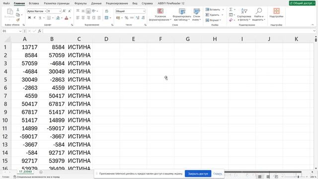
Task: Decrease the indent
Action: tap(94, 18)
